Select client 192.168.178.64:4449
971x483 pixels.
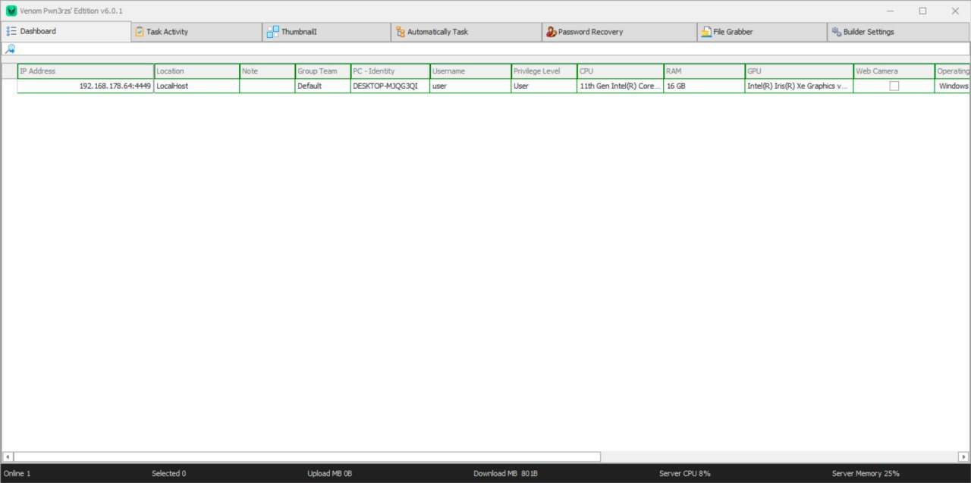(x=86, y=86)
